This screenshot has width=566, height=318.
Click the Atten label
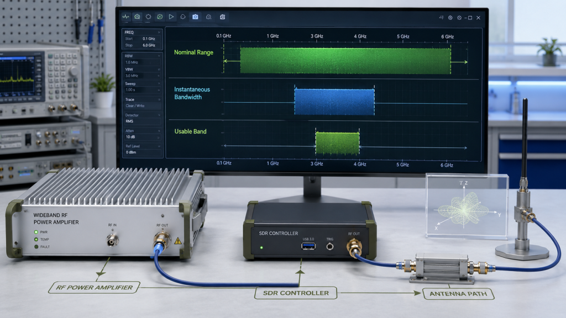(129, 130)
